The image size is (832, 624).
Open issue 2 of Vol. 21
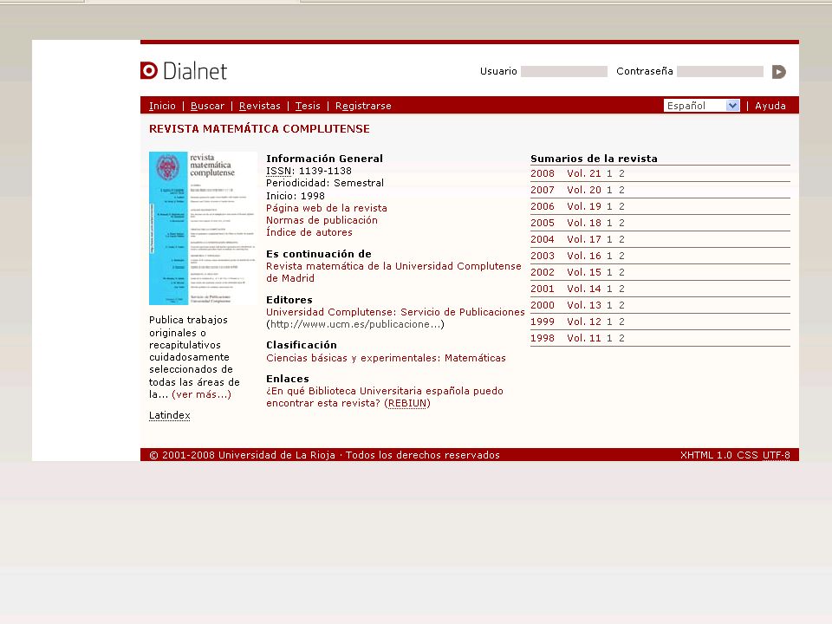pyautogui.click(x=622, y=173)
